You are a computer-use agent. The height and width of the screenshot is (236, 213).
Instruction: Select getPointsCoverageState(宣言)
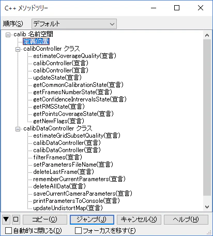(x=73, y=114)
